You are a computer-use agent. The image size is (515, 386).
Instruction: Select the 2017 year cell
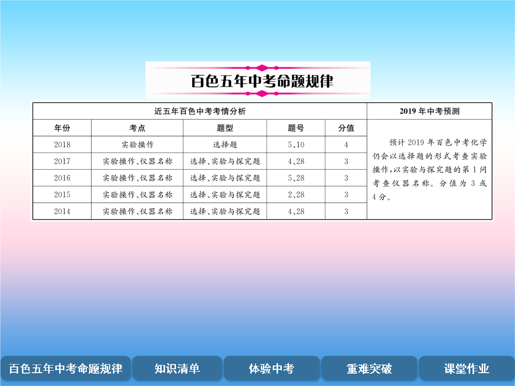point(62,161)
